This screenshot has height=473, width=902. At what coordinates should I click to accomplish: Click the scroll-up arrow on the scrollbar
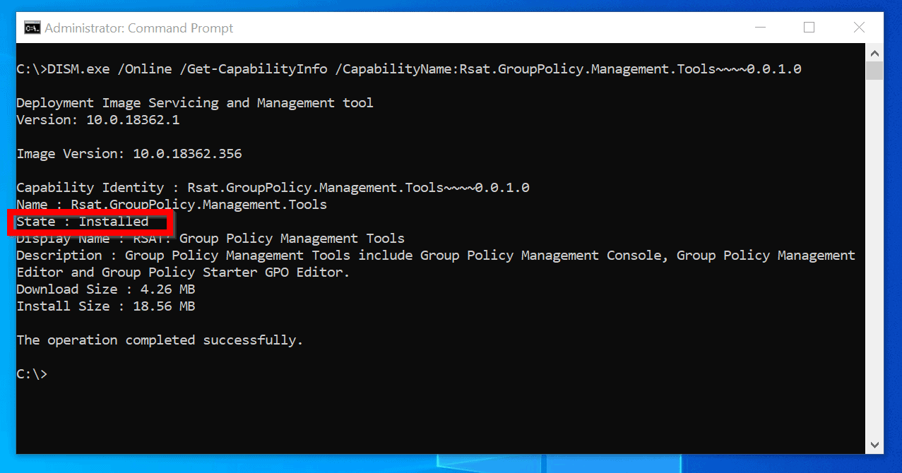874,52
